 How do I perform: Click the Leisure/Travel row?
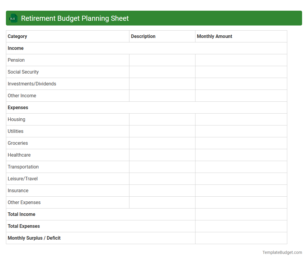[23, 179]
